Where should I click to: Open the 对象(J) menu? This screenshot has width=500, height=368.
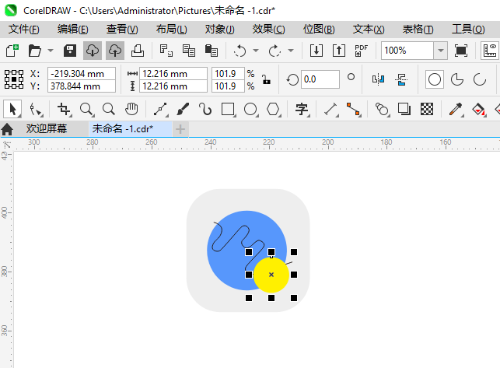coord(220,30)
